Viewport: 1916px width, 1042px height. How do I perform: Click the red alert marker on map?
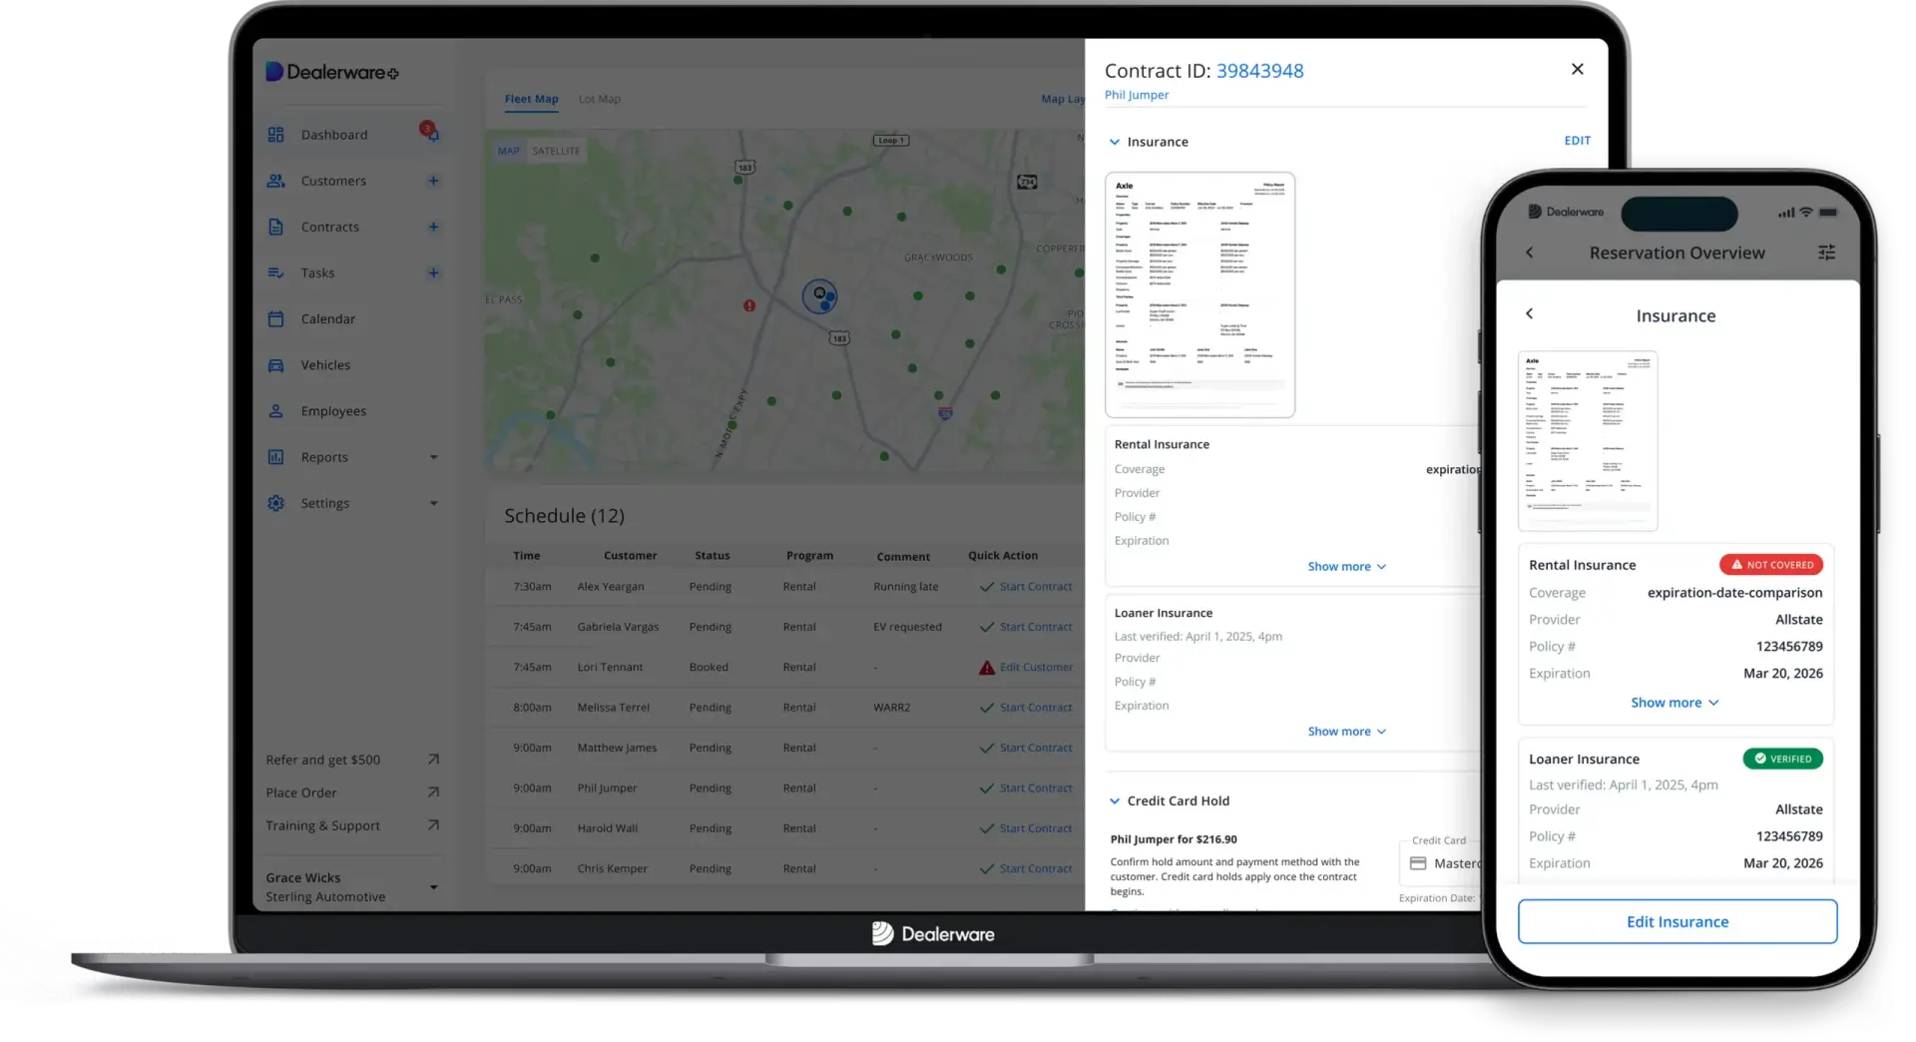click(749, 305)
